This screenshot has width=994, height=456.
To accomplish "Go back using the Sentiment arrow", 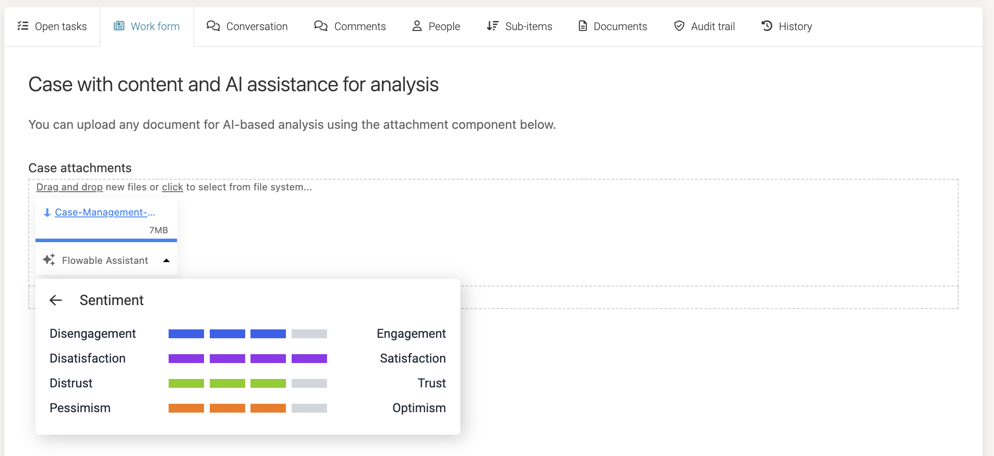I will [56, 300].
